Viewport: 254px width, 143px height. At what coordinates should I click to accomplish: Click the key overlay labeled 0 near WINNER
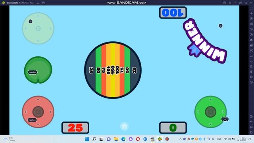pyautogui.click(x=221, y=26)
